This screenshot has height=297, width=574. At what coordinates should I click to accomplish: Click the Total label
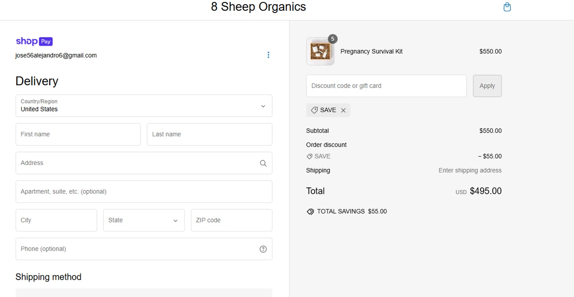point(315,191)
